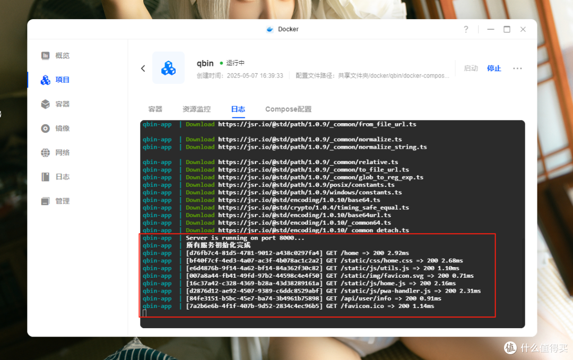Select 网络 label in sidebar menu

coord(63,152)
